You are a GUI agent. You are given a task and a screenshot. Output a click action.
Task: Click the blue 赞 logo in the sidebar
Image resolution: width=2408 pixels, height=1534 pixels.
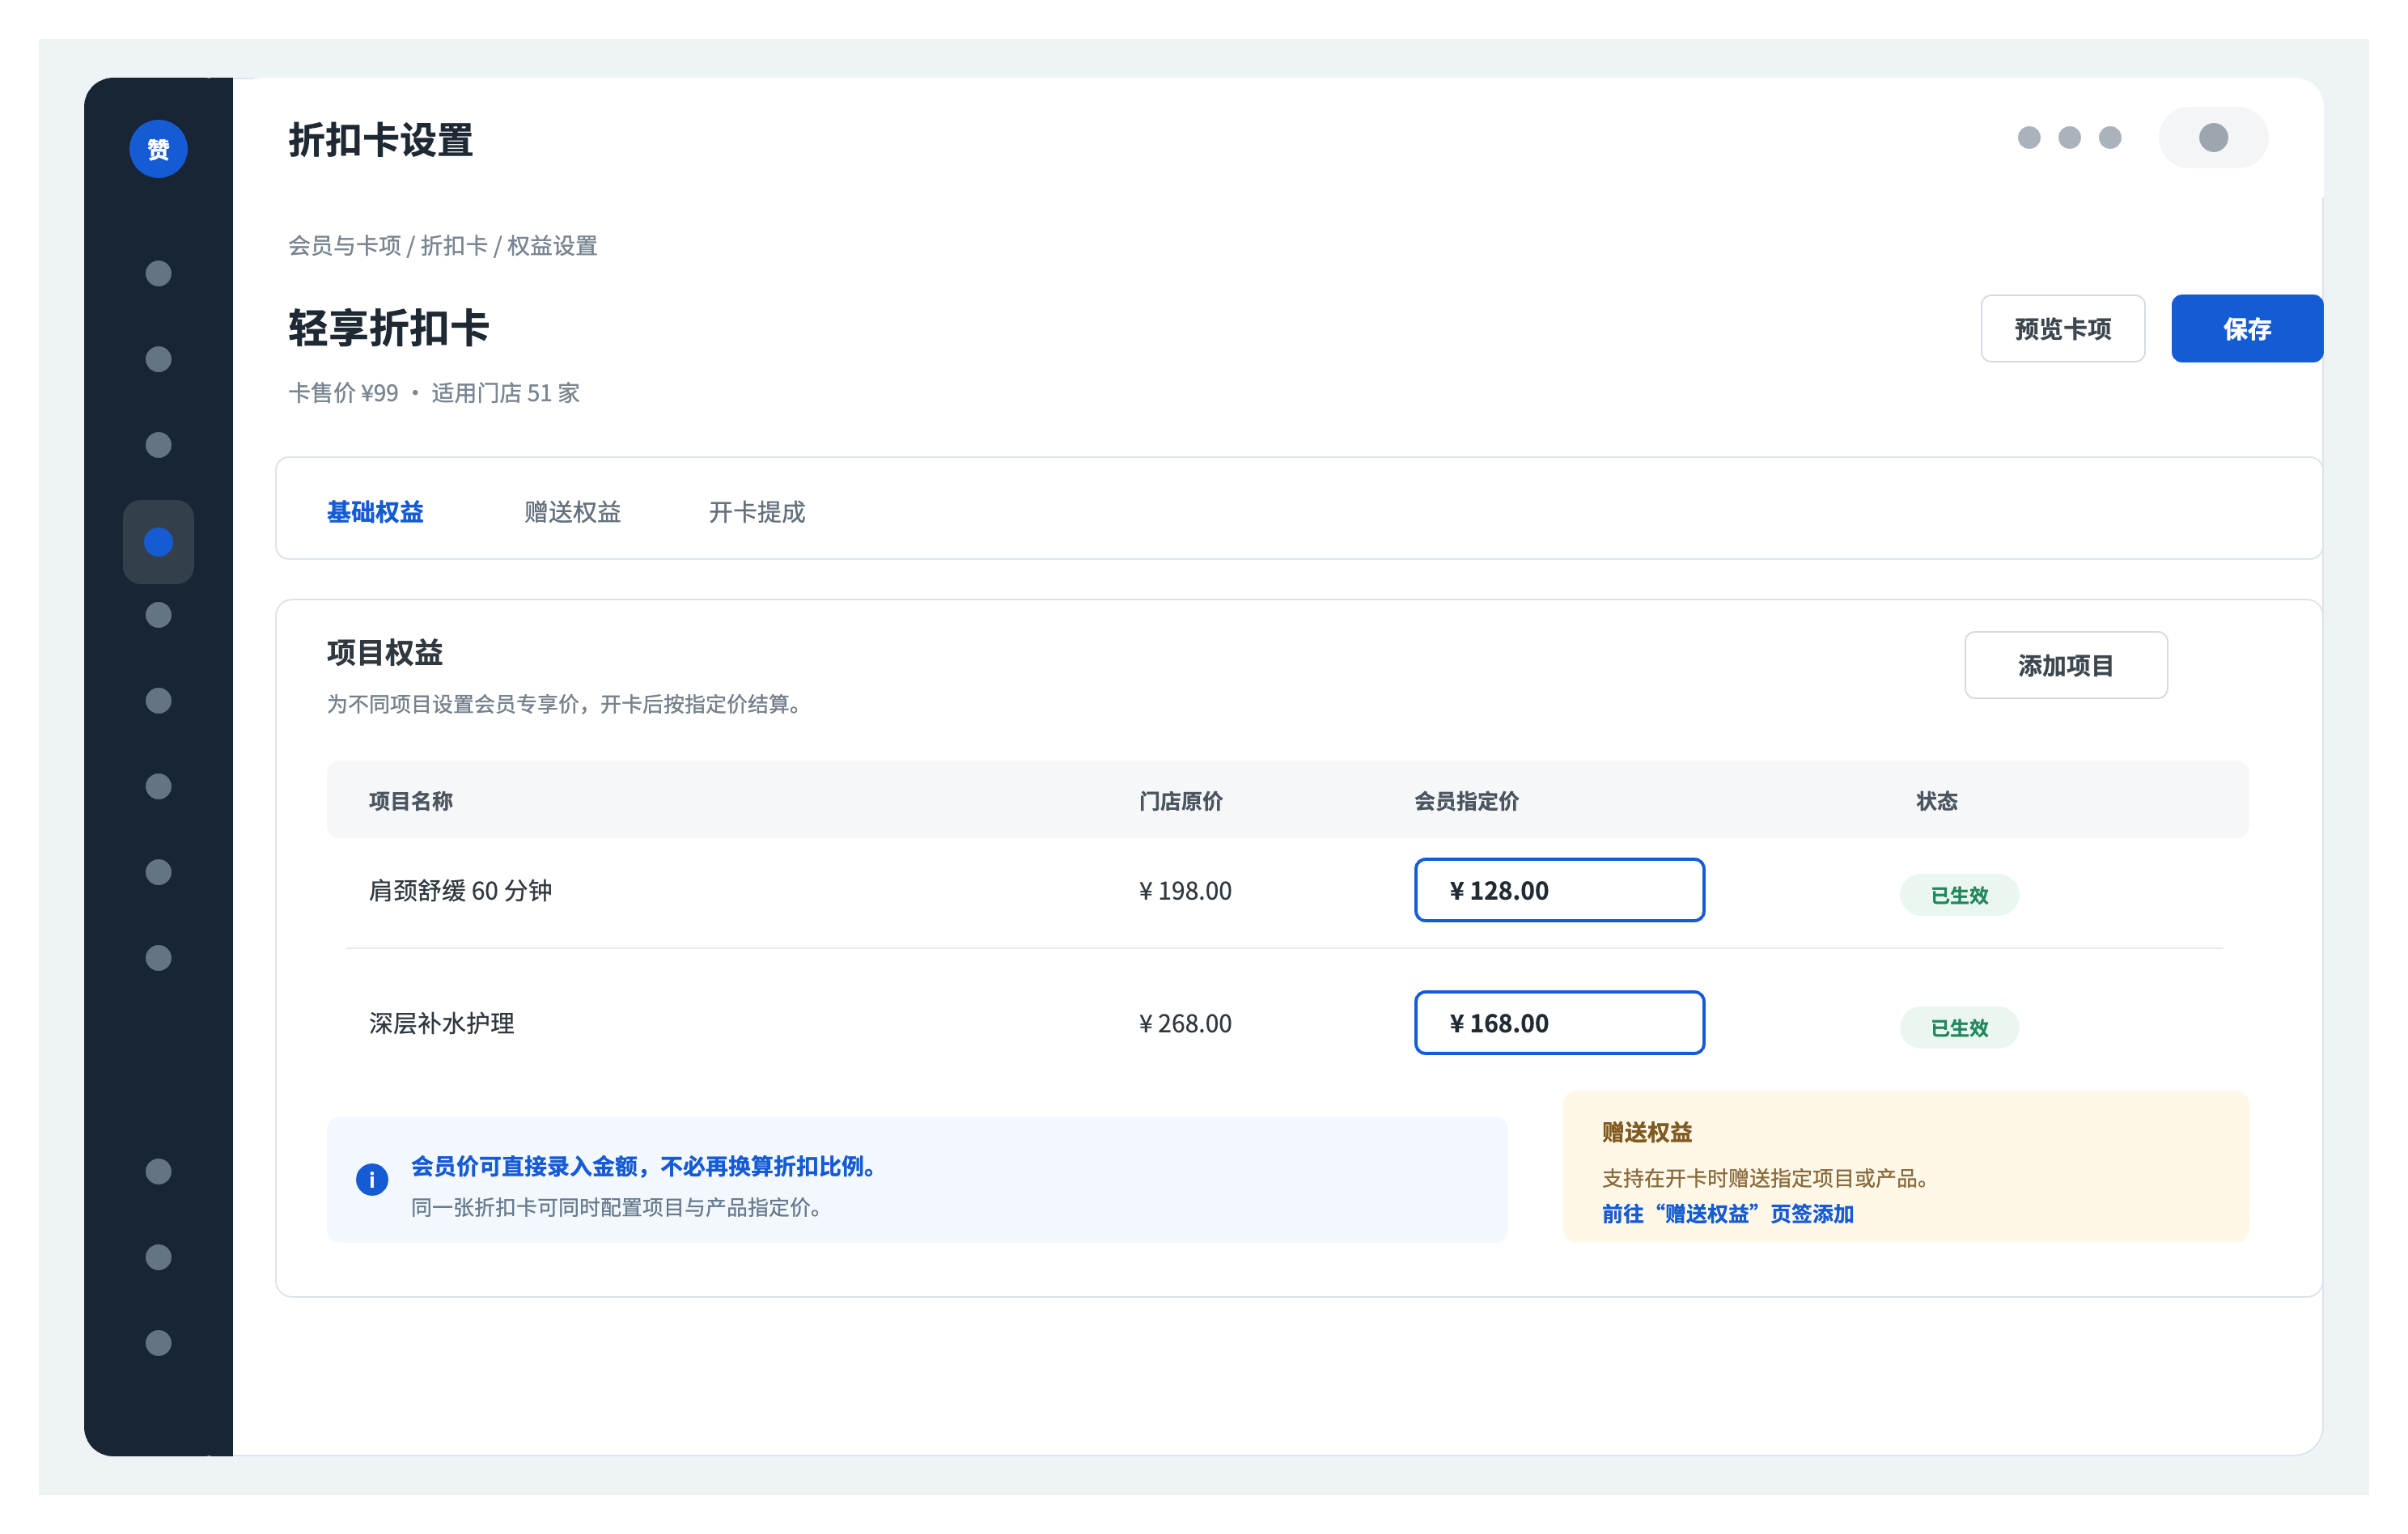click(x=158, y=149)
